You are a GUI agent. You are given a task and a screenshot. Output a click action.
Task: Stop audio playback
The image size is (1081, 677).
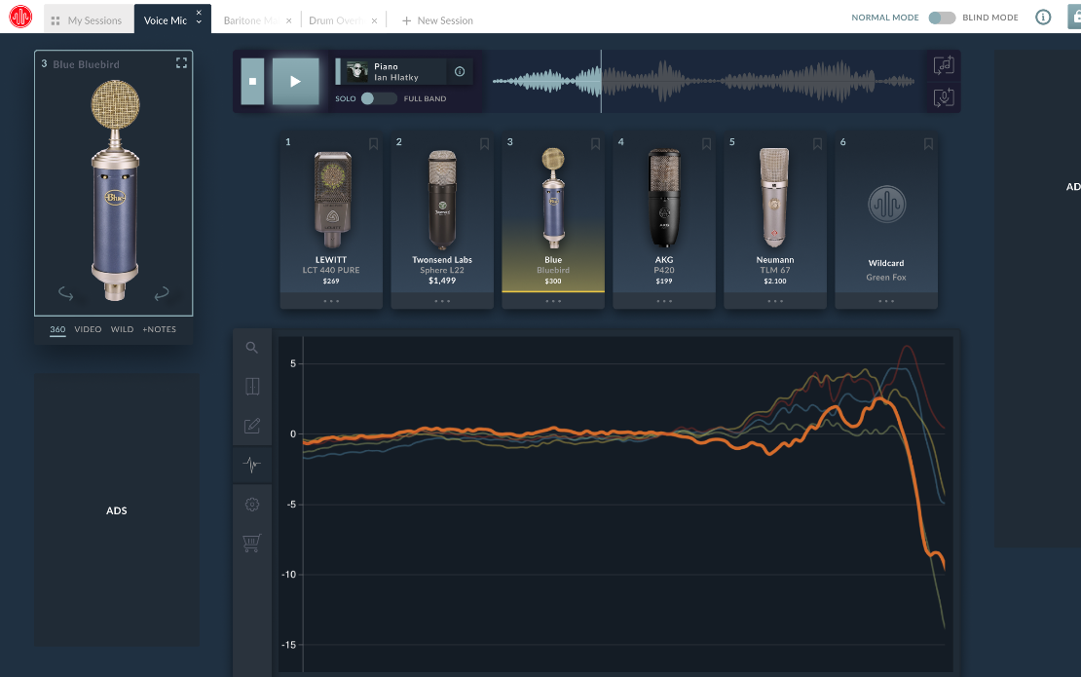252,82
